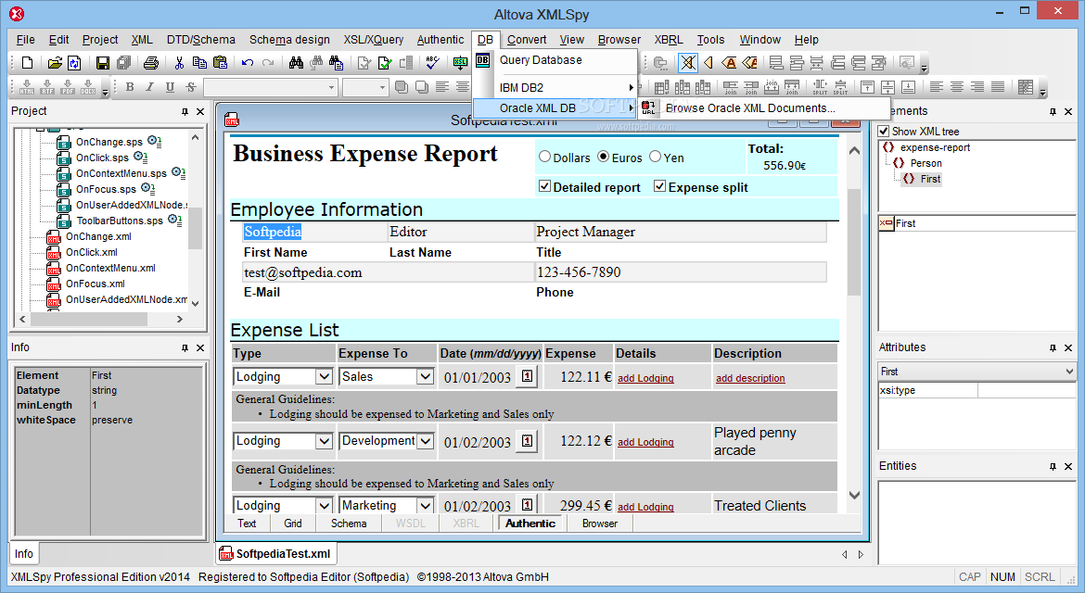Screen dimensions: 1085x593
Task: Open the Sales Expense To dropdown
Action: pos(425,377)
